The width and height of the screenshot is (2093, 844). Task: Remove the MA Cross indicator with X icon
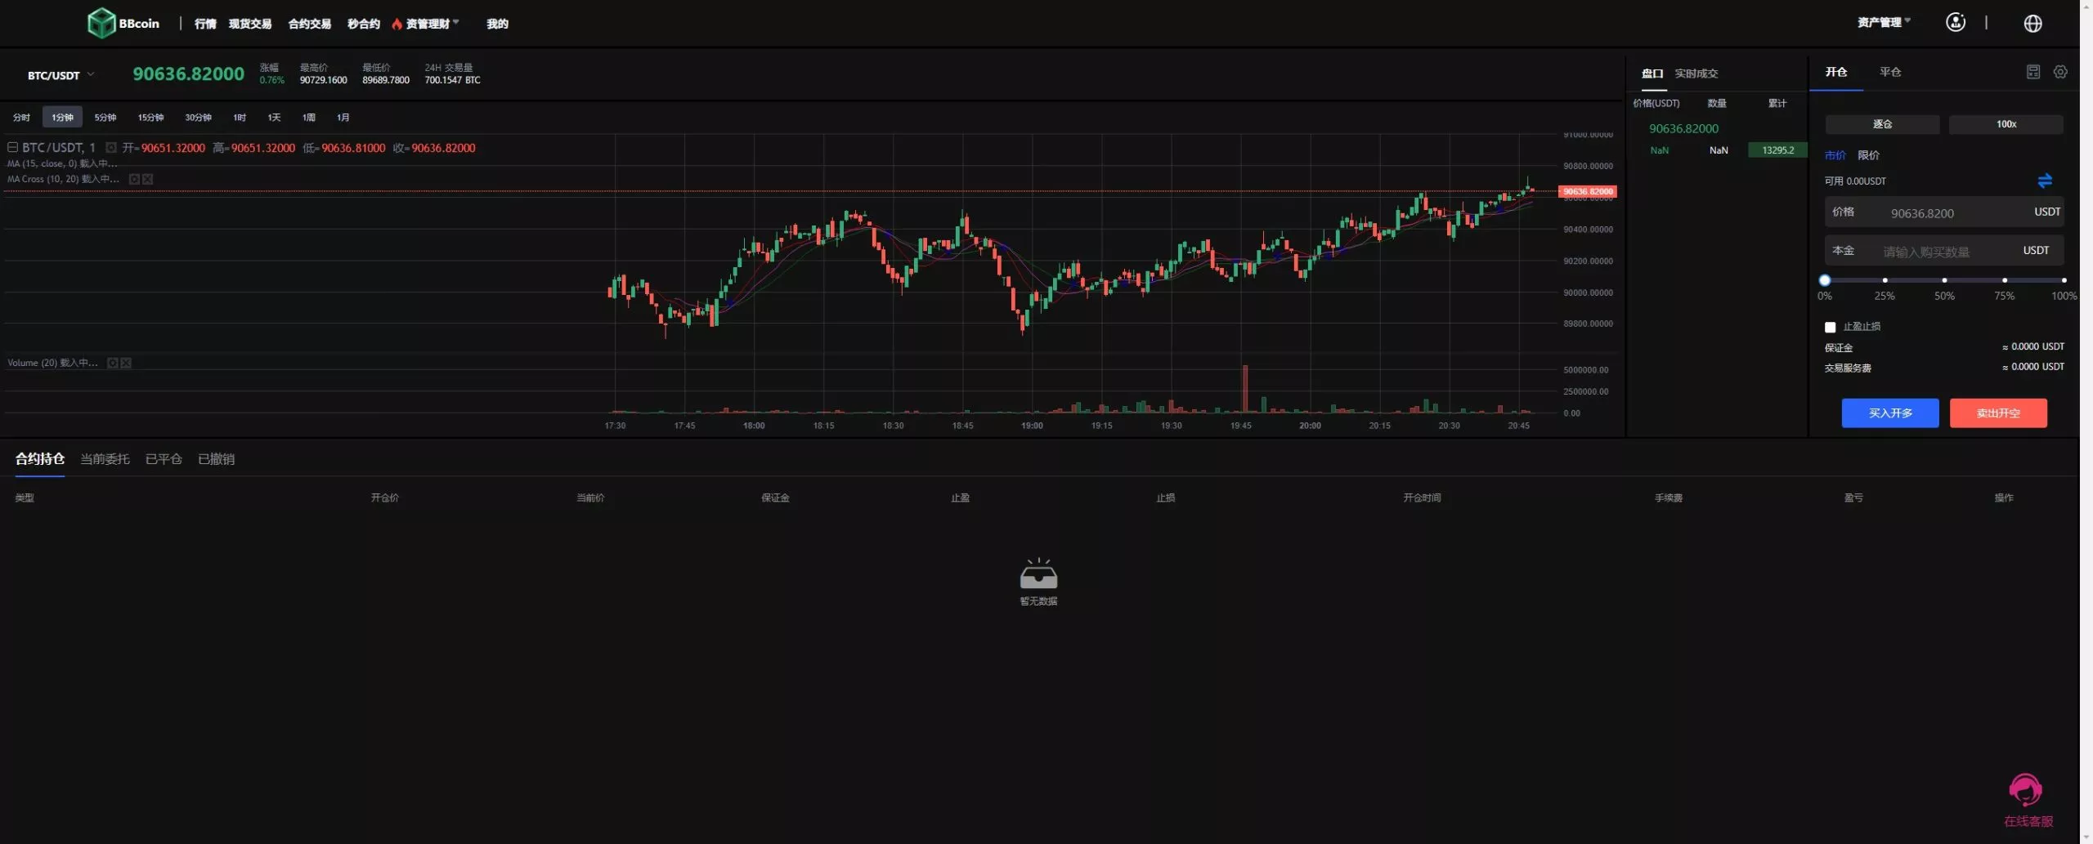[148, 179]
